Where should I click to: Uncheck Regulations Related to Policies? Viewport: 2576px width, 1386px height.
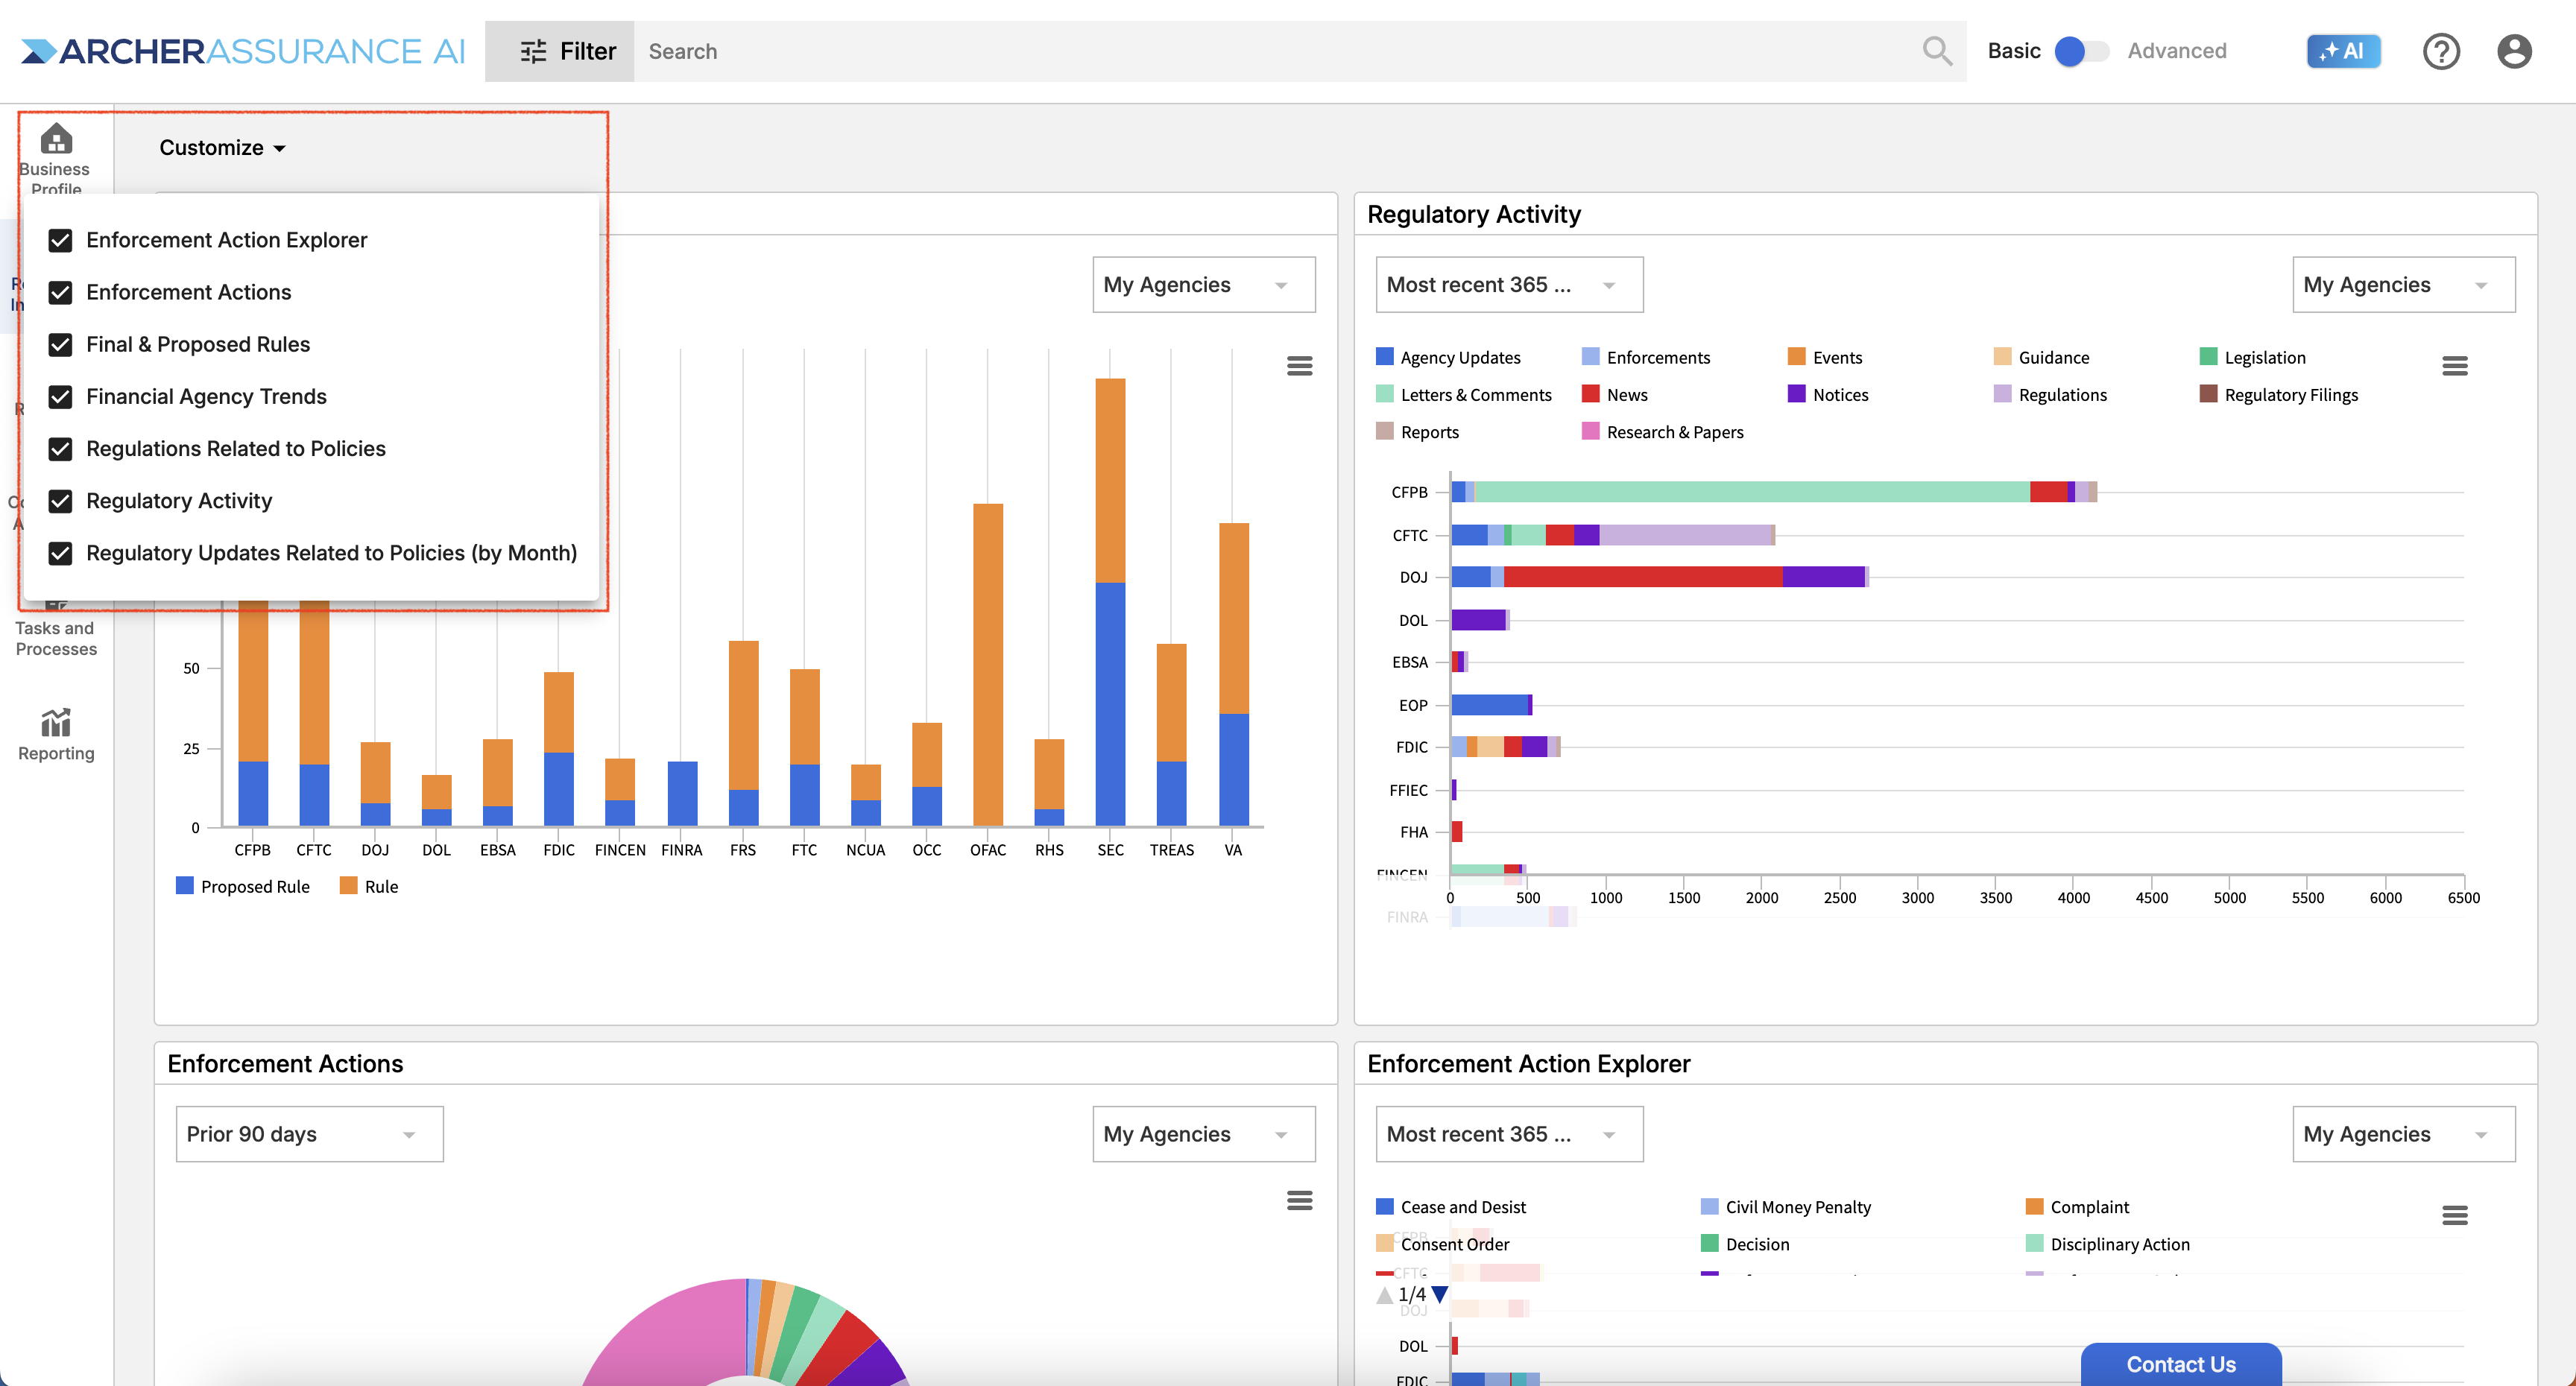[x=60, y=448]
